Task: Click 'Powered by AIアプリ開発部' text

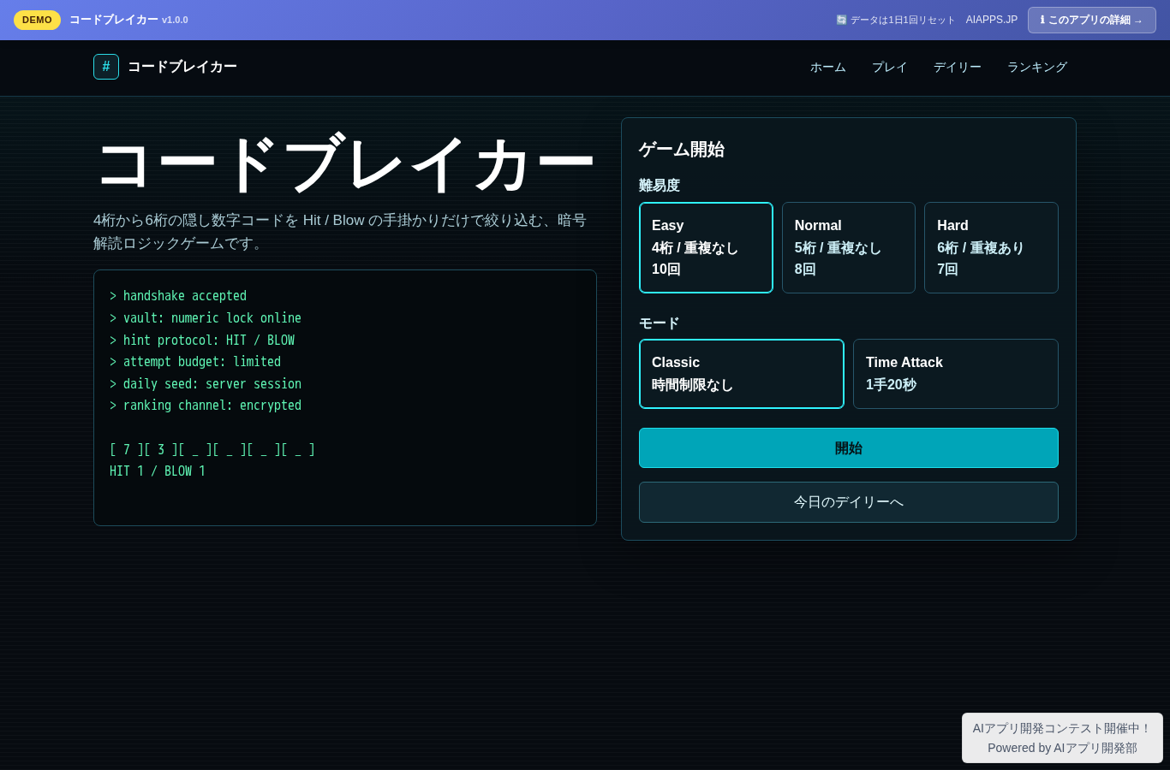Action: tap(1062, 748)
